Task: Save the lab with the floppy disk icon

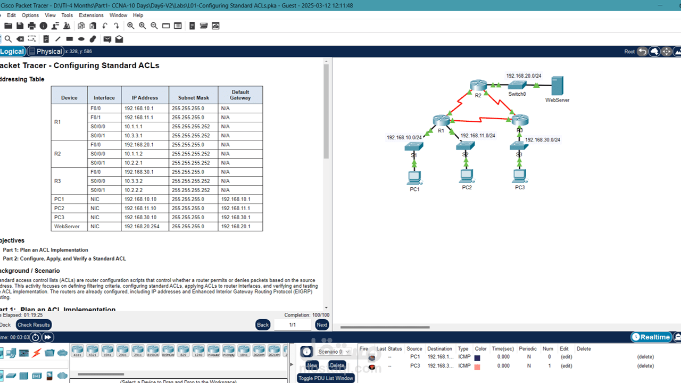Action: coord(20,26)
